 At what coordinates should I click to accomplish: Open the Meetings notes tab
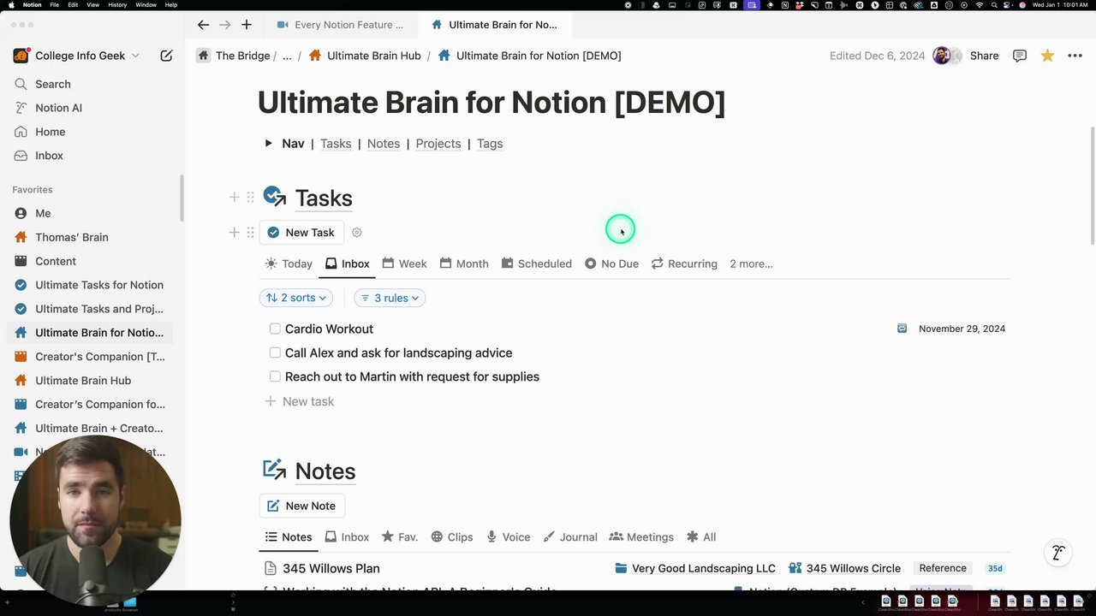tap(641, 537)
